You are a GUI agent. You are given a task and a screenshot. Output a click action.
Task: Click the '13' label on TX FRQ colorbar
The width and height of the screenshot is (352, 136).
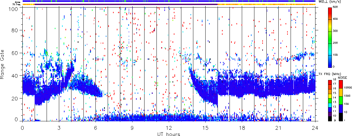[x=334, y=102]
